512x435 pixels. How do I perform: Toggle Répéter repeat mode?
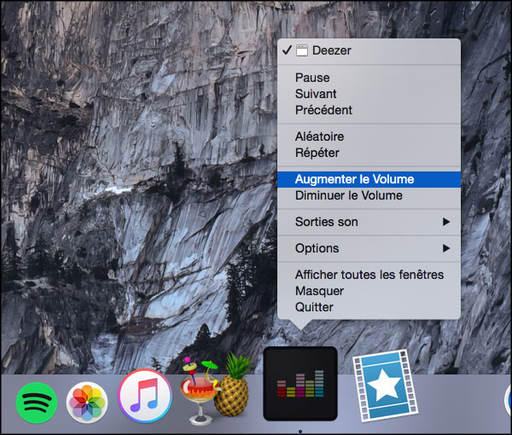317,153
